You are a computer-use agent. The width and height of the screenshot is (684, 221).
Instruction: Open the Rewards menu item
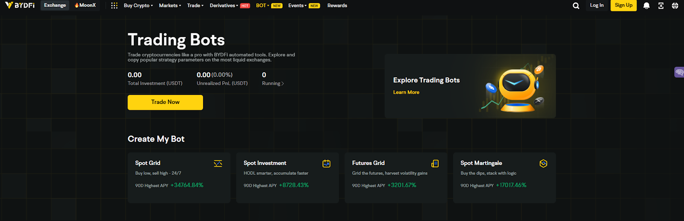click(x=337, y=6)
